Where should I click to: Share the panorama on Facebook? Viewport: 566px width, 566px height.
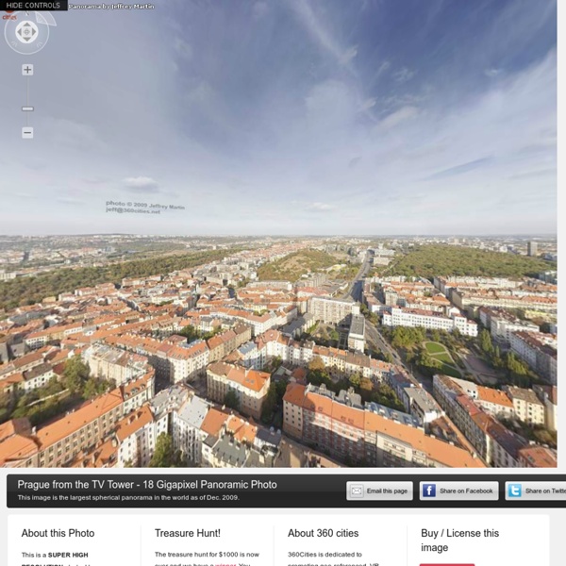(x=458, y=491)
